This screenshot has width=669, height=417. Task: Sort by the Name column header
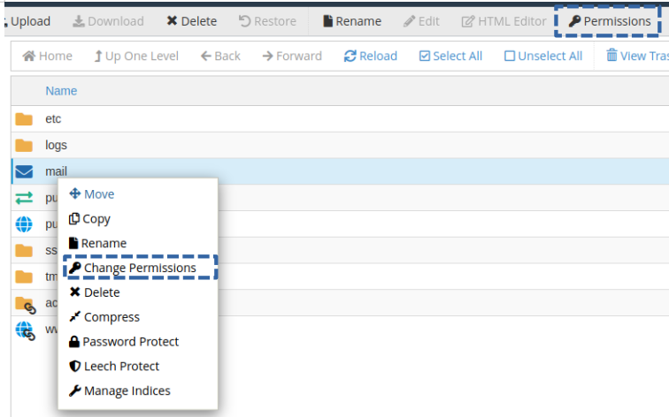[61, 91]
